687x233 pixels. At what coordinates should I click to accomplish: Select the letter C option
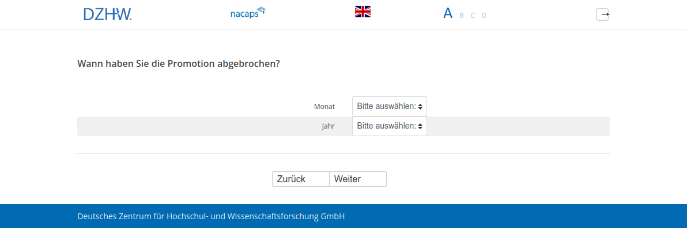(x=473, y=16)
